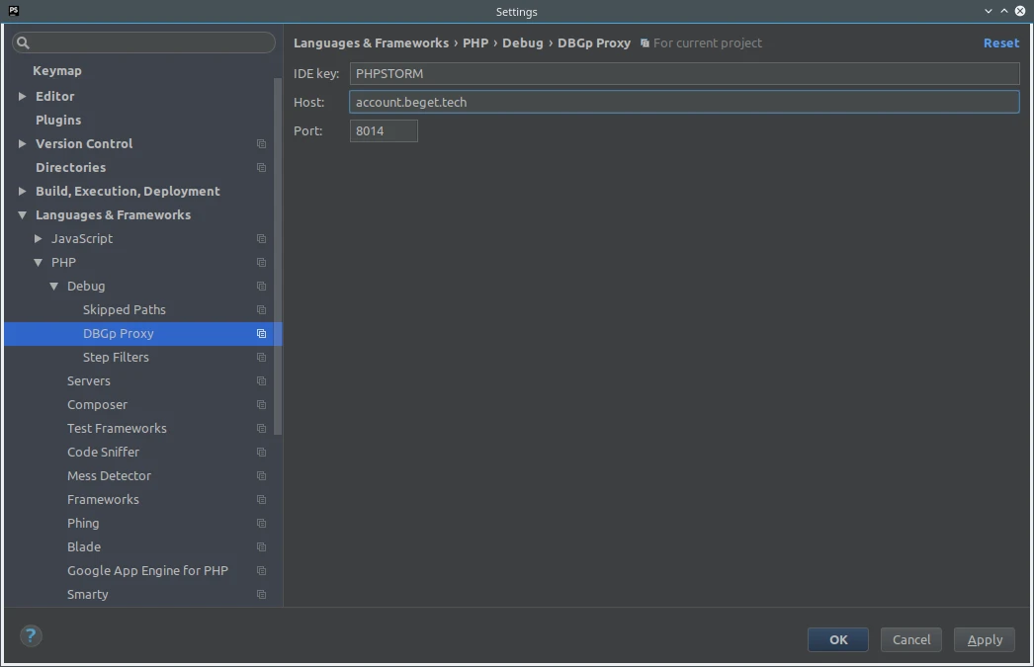The height and width of the screenshot is (667, 1034).
Task: Click the project icon beside Code Sniffer
Action: pos(261,452)
